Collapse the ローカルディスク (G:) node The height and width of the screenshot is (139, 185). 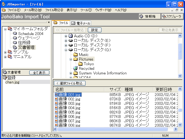(x=66, y=50)
